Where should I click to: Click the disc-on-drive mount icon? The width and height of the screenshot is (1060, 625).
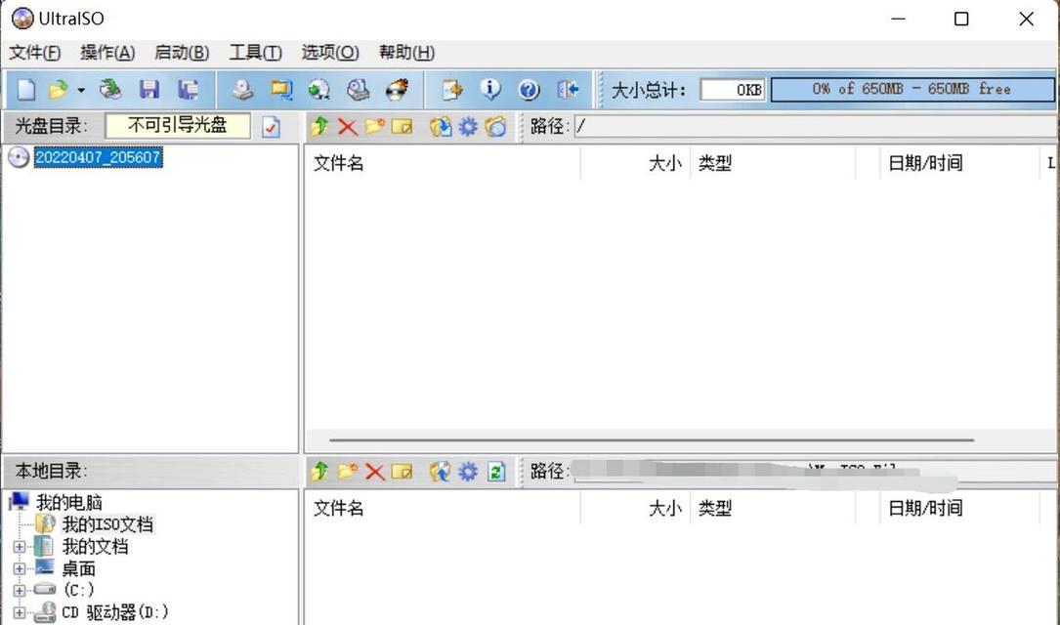pos(359,89)
